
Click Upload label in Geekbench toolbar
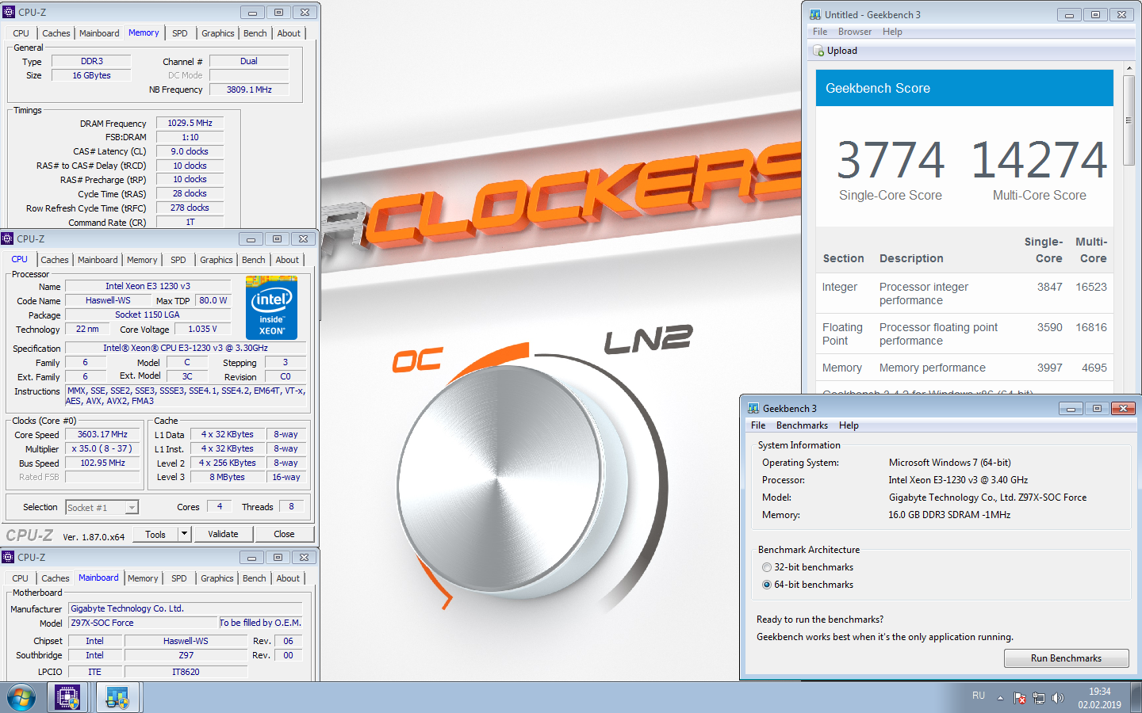point(842,51)
